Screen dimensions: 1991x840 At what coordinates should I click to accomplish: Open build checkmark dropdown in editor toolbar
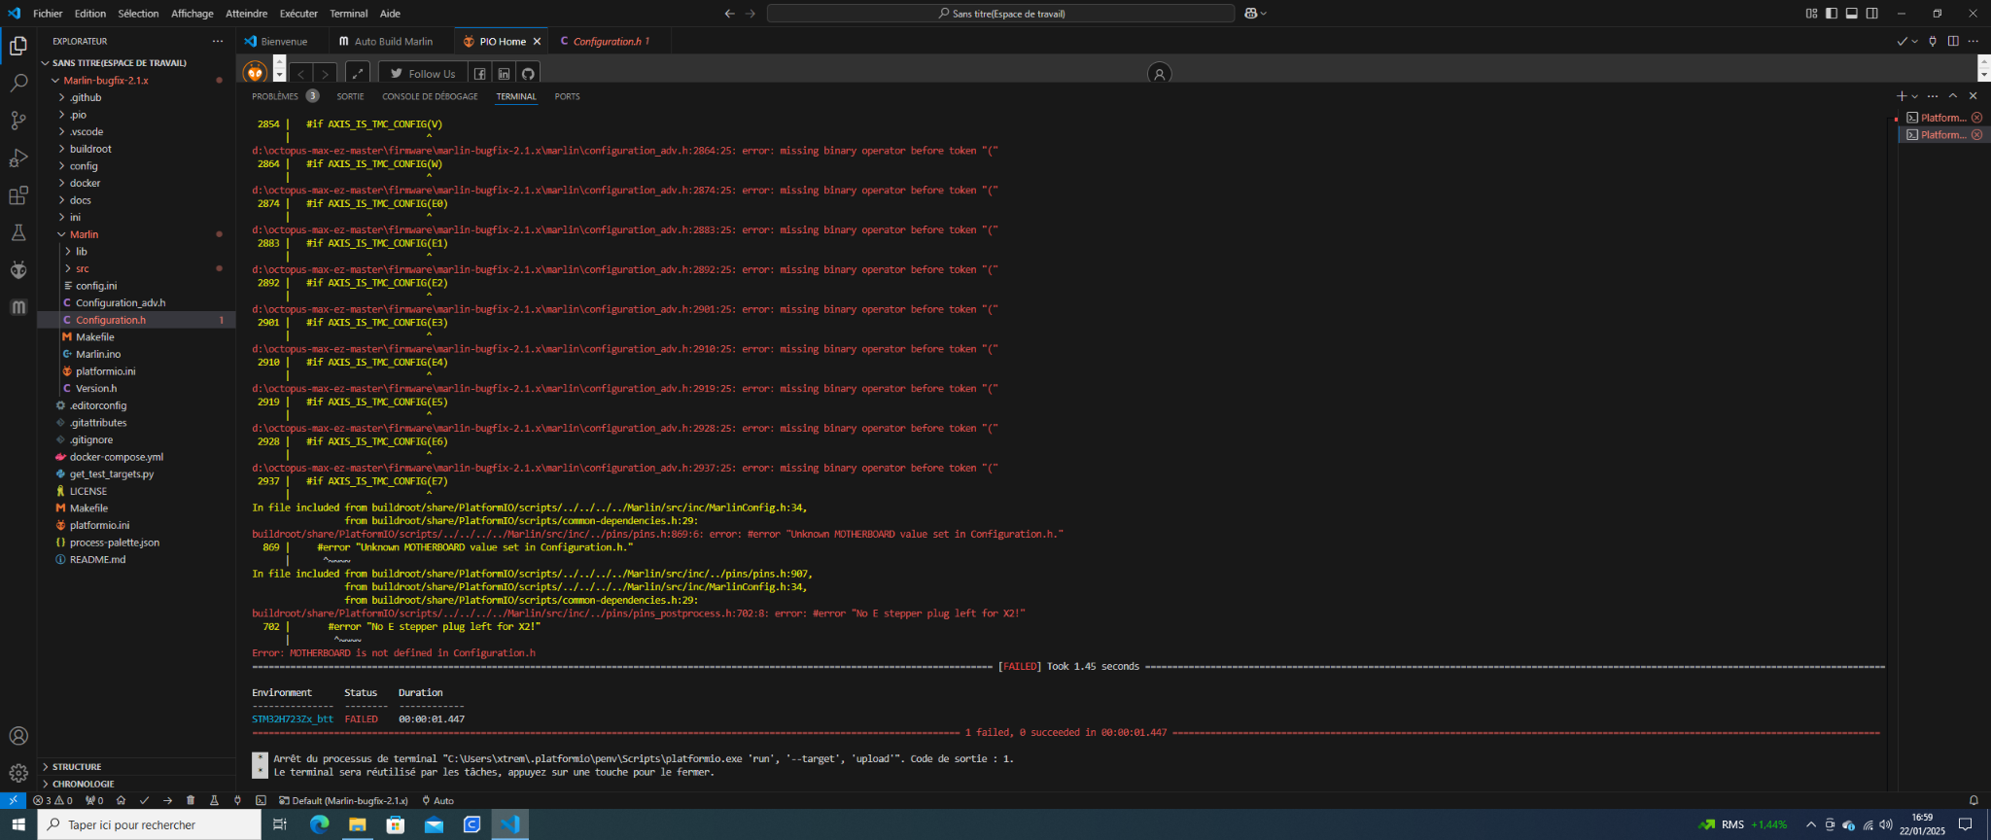pos(1915,41)
